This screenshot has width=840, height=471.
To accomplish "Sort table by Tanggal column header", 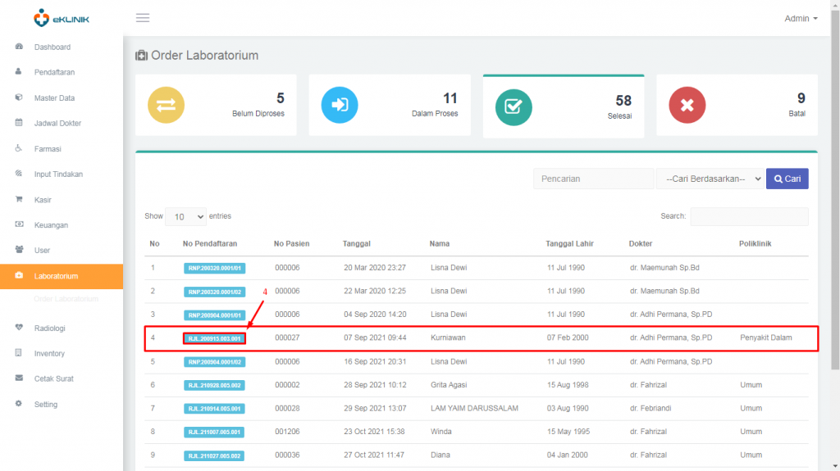I will [357, 243].
